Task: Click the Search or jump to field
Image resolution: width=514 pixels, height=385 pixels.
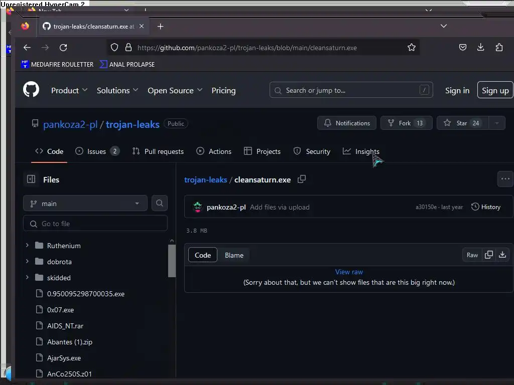Action: coord(351,90)
